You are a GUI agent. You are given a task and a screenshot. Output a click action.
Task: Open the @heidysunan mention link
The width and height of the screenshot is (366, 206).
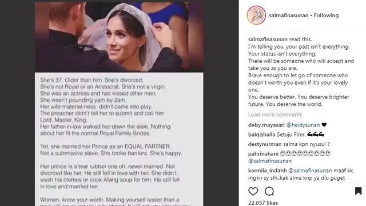coord(303,125)
